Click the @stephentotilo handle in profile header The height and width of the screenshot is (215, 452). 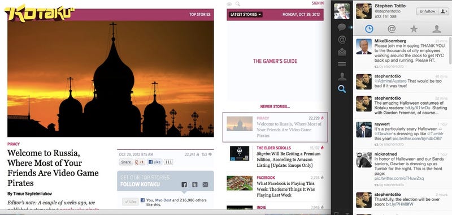pos(387,11)
